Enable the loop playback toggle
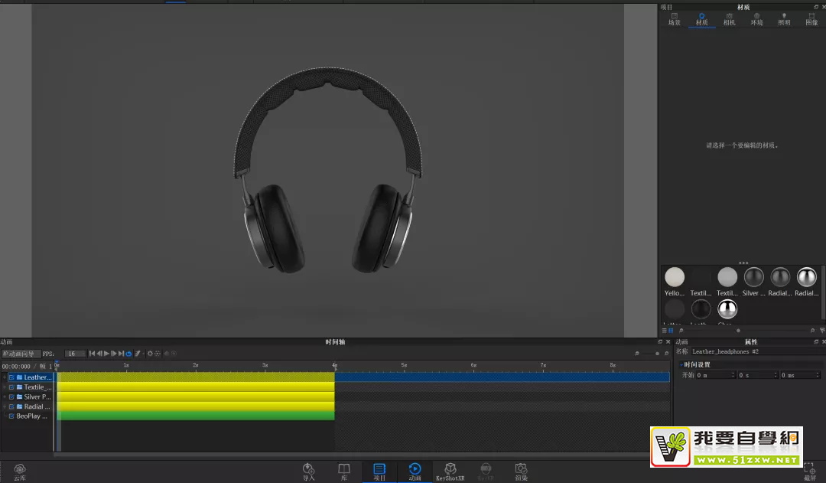The height and width of the screenshot is (483, 826). (128, 353)
